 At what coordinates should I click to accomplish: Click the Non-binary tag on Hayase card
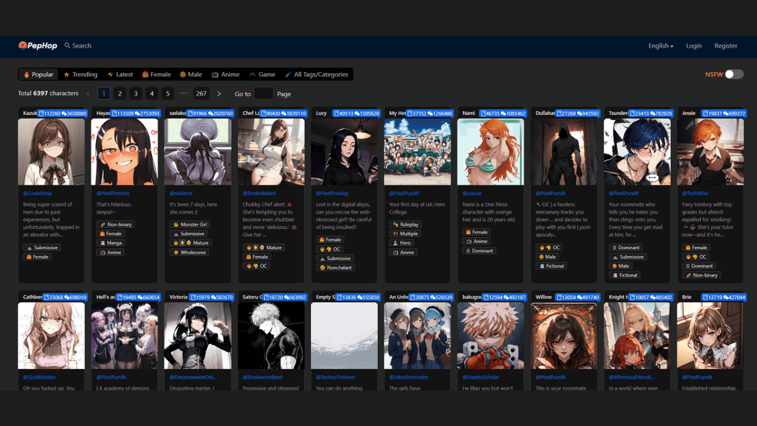pyautogui.click(x=115, y=224)
